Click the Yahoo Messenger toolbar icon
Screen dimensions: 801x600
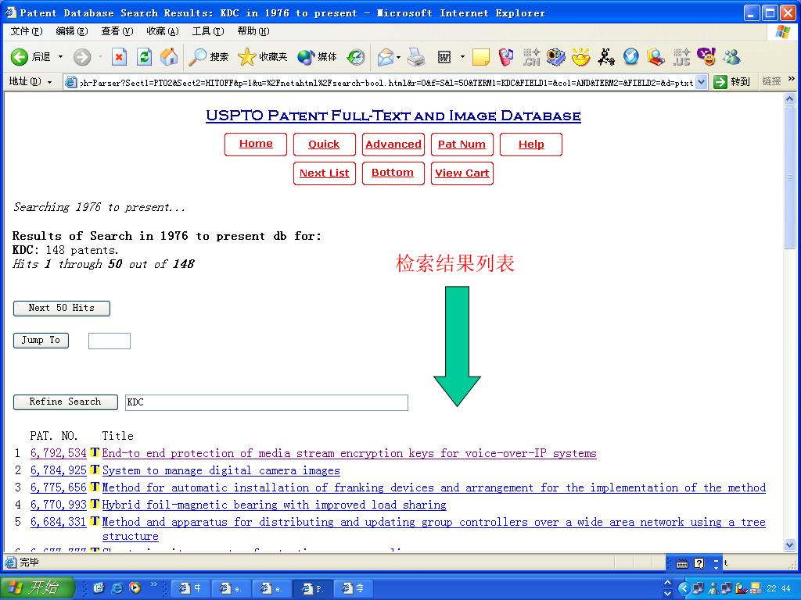pos(707,56)
